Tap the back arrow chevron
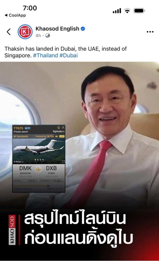Viewport: 159px width, 261px height. (9, 32)
